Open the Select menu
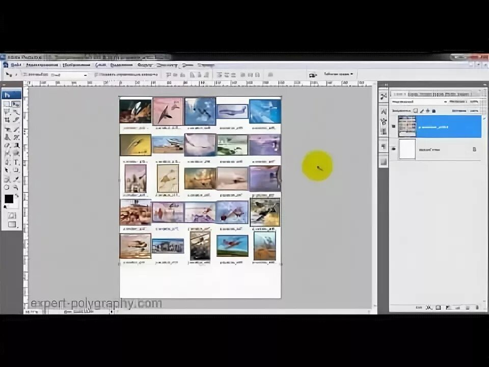Viewport: 489px width, 367px height. click(122, 65)
